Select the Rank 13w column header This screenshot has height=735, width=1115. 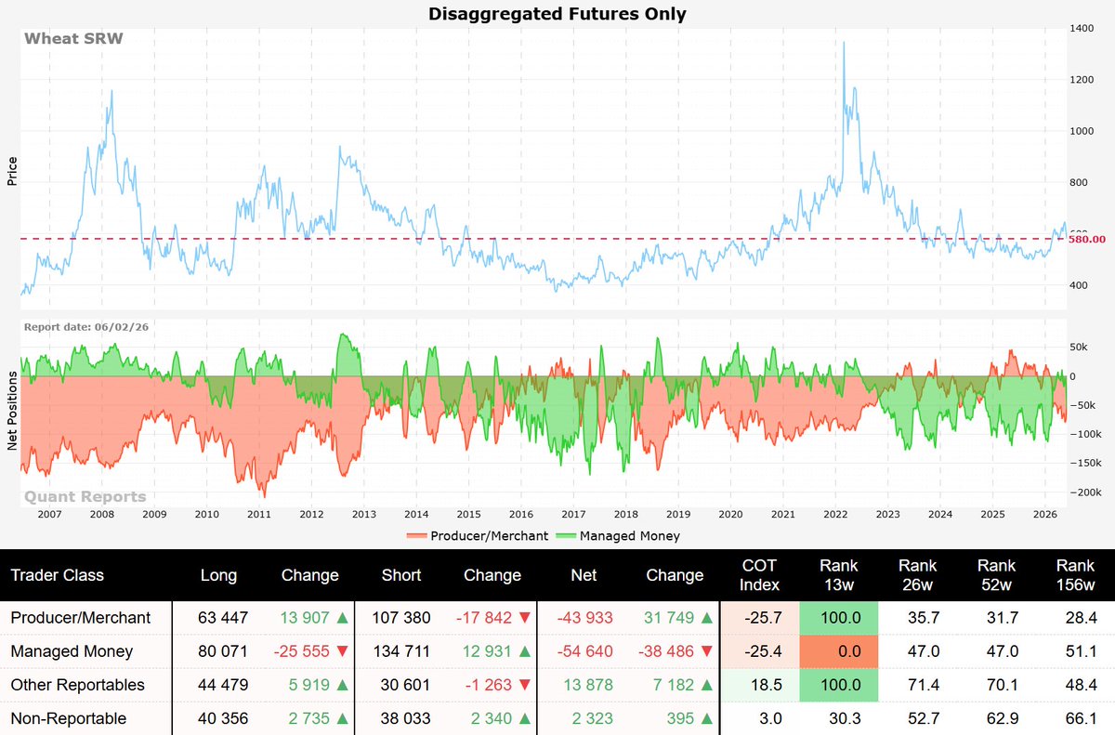(x=839, y=575)
